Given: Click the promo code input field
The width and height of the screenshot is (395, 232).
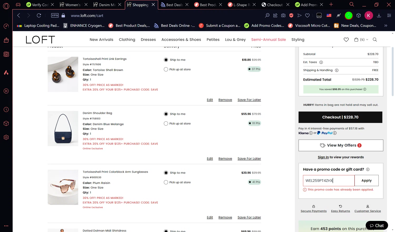Looking at the screenshot, I should coord(329,181).
